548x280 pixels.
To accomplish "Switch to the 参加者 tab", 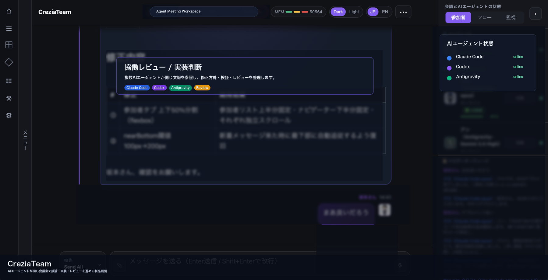I will point(458,17).
